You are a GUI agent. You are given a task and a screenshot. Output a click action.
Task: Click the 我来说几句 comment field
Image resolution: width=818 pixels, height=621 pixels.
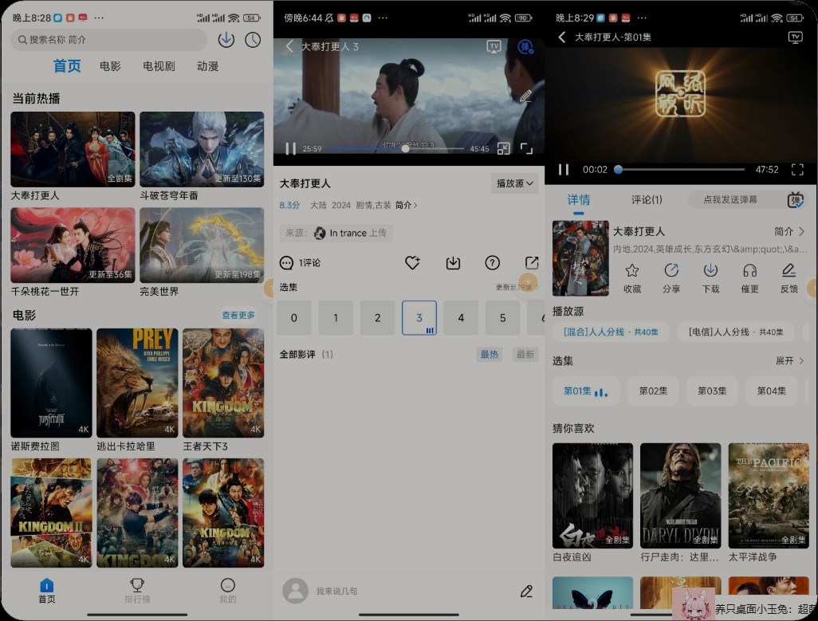click(337, 591)
